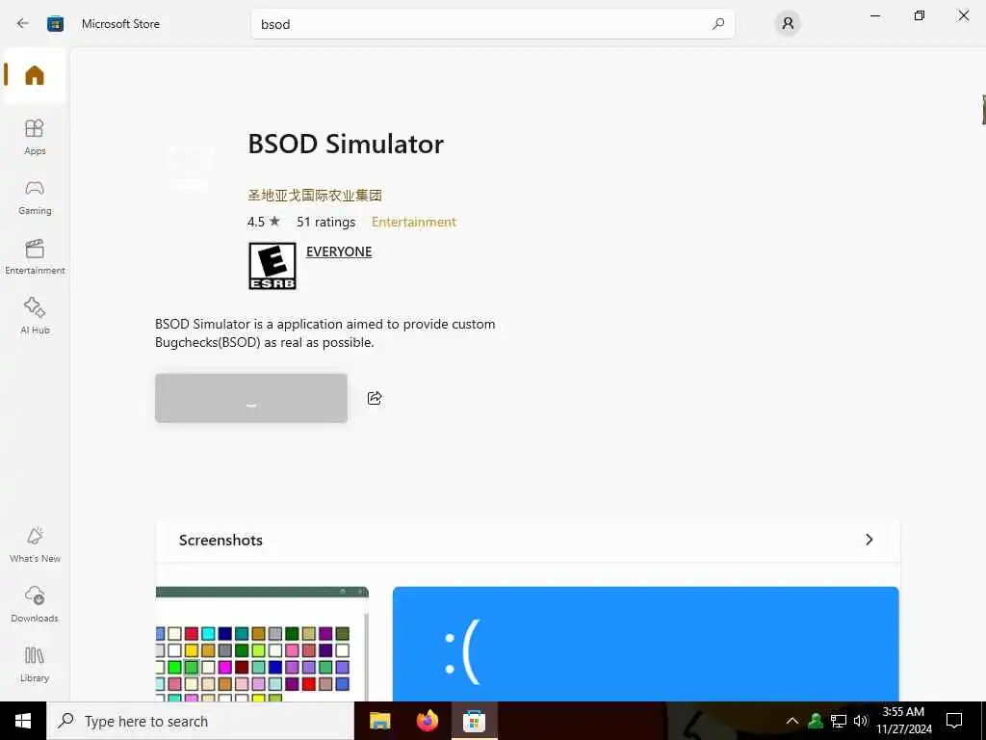Open the publisher link in Chinese characters
The image size is (986, 740).
(315, 195)
